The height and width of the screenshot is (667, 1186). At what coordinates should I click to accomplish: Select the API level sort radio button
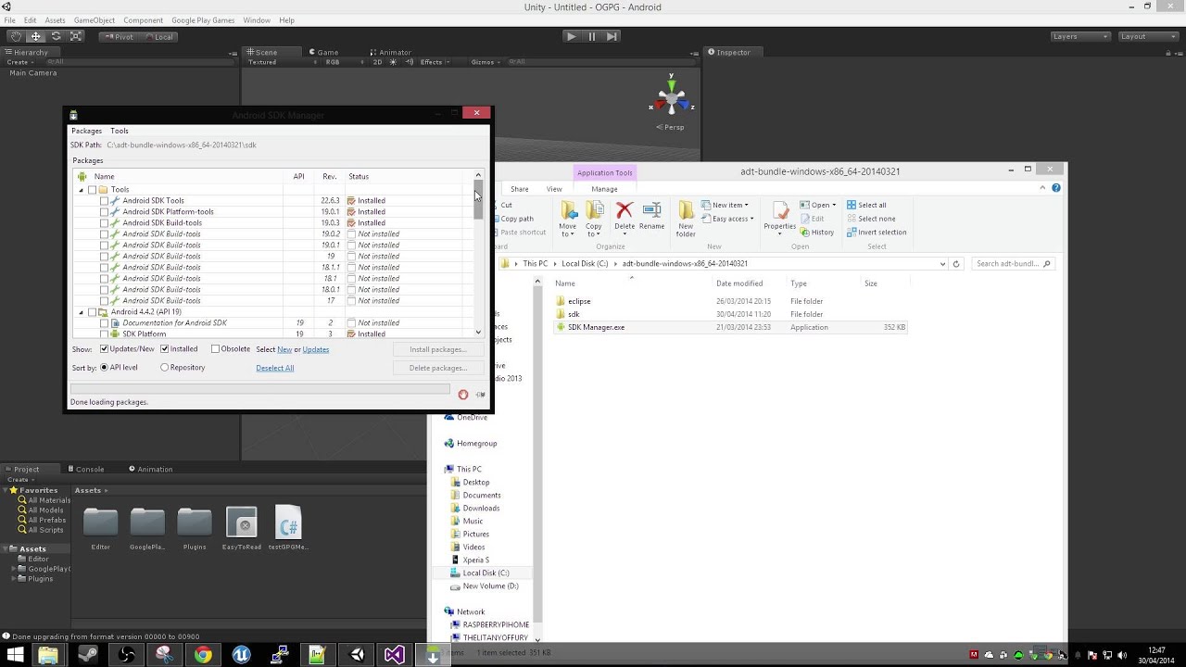coord(104,368)
